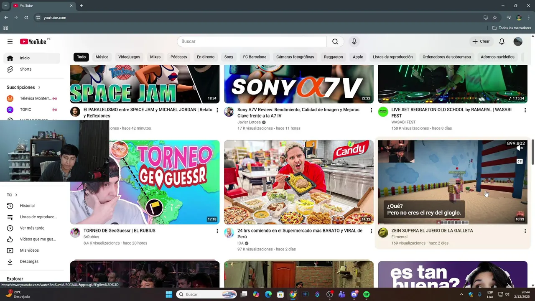The width and height of the screenshot is (535, 301).
Task: Click the address bar youtube.com
Action: (x=55, y=18)
